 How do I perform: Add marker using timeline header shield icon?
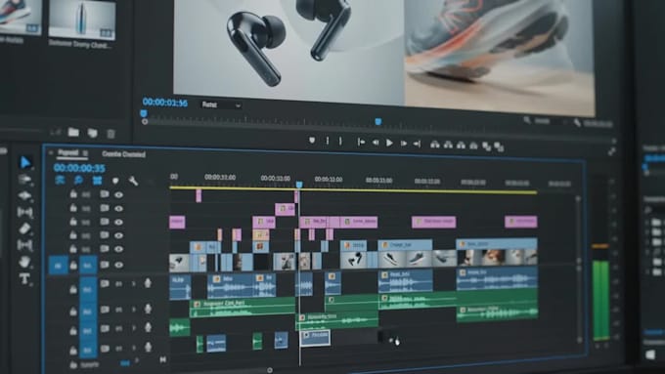tap(115, 181)
